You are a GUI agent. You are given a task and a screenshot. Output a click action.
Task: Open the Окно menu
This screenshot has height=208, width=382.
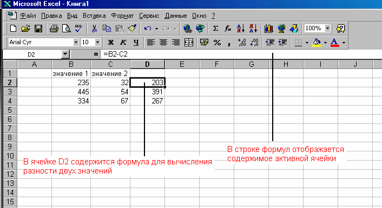[x=199, y=16]
